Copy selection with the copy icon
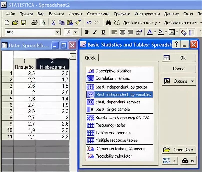The width and height of the screenshot is (202, 172). pyautogui.click(x=62, y=23)
